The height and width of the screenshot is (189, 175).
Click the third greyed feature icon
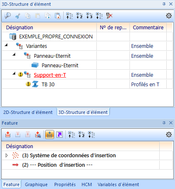tap(28, 135)
